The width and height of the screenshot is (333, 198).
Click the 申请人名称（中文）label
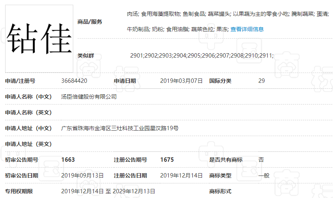[29, 97]
